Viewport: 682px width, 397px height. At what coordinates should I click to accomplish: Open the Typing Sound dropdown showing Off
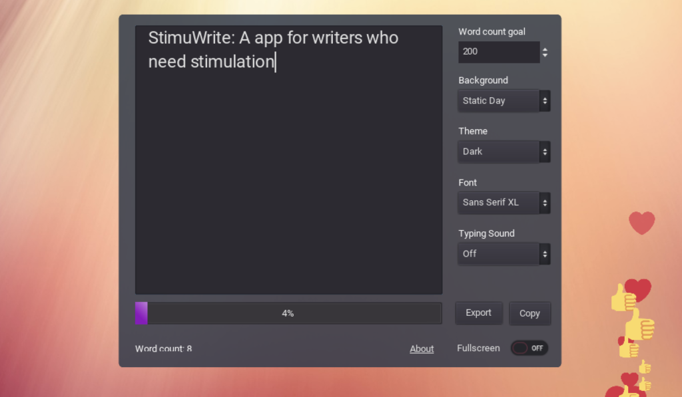pyautogui.click(x=504, y=253)
